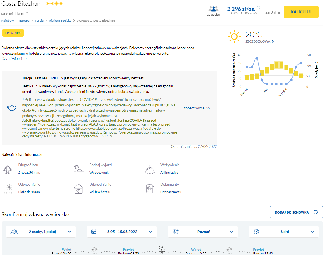The width and height of the screenshot is (323, 255).
Task: Go to Turcja in the breadcrumb
Action: 39,21
